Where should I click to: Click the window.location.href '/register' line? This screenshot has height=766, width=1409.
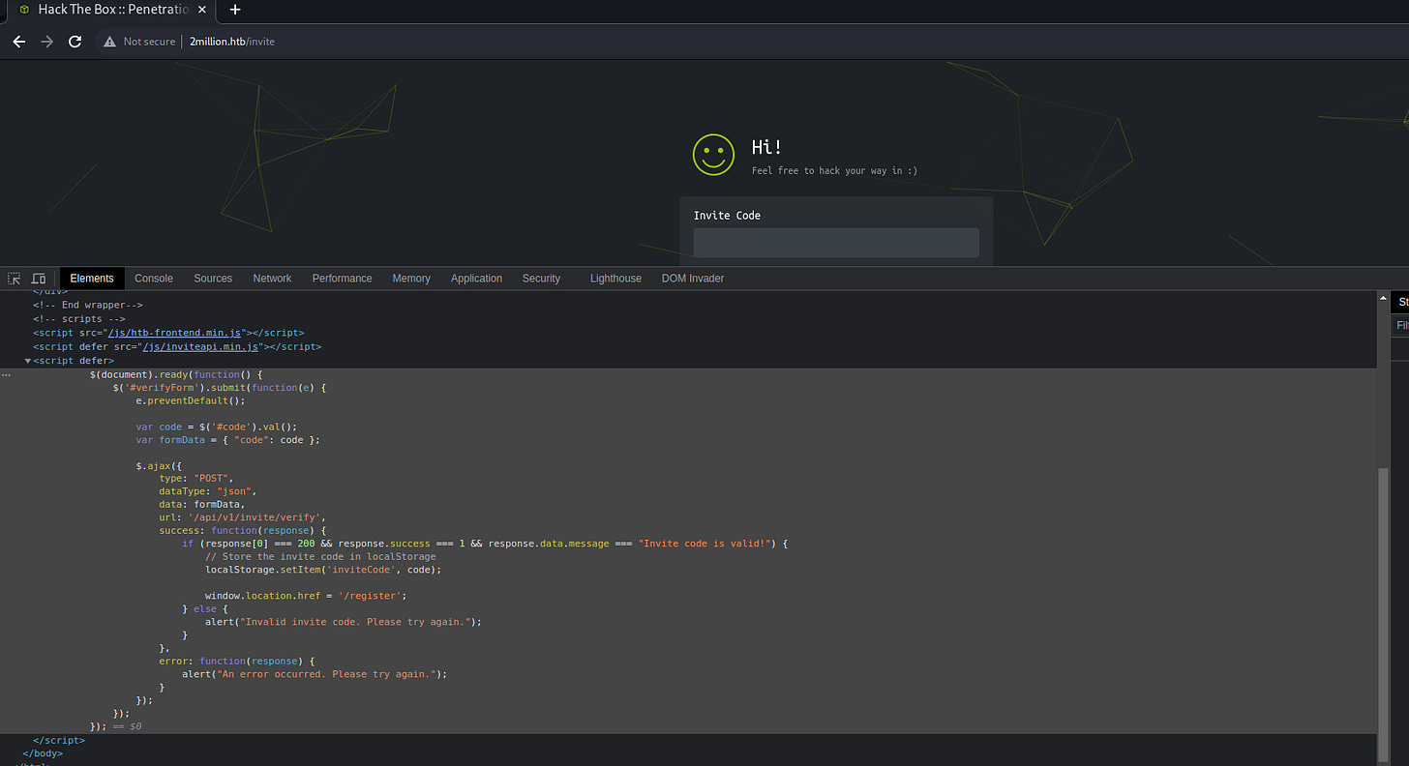(306, 596)
